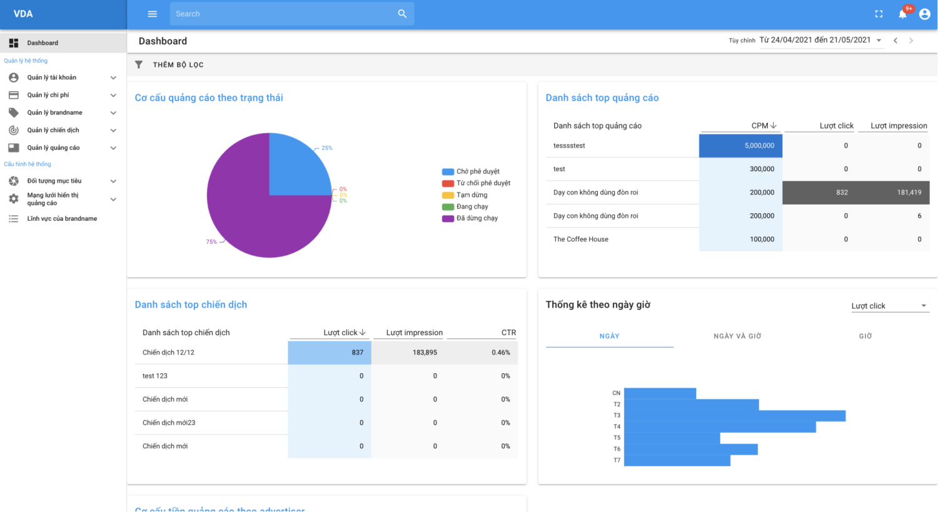The image size is (938, 512).
Task: Click the 5,000,000 CPM cell
Action: [x=740, y=146]
